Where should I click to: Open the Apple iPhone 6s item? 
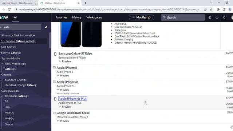pyautogui.click(x=67, y=82)
